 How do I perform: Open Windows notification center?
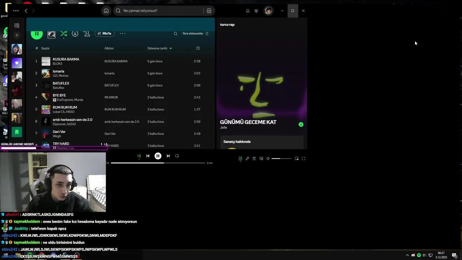coord(455,255)
